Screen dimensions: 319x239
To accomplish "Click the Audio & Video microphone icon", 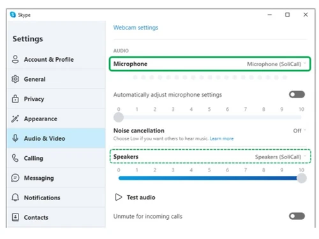I will 15,138.
